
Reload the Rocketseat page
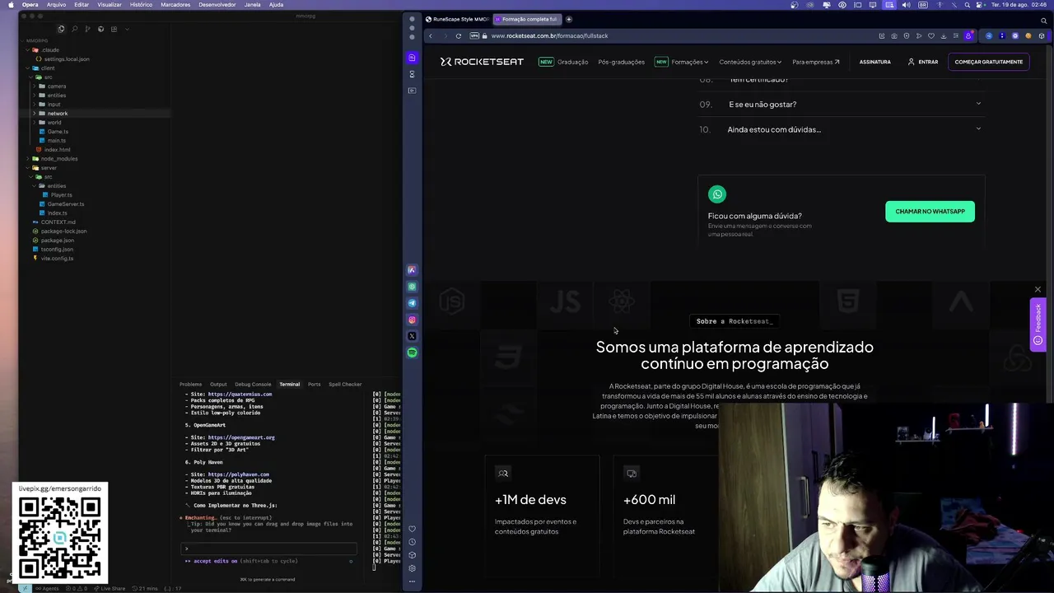(458, 35)
